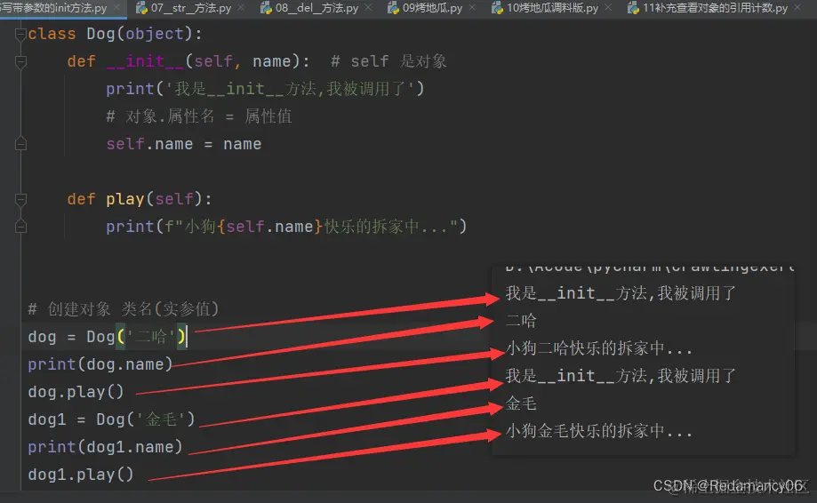Click the line dog.play()

76,392
